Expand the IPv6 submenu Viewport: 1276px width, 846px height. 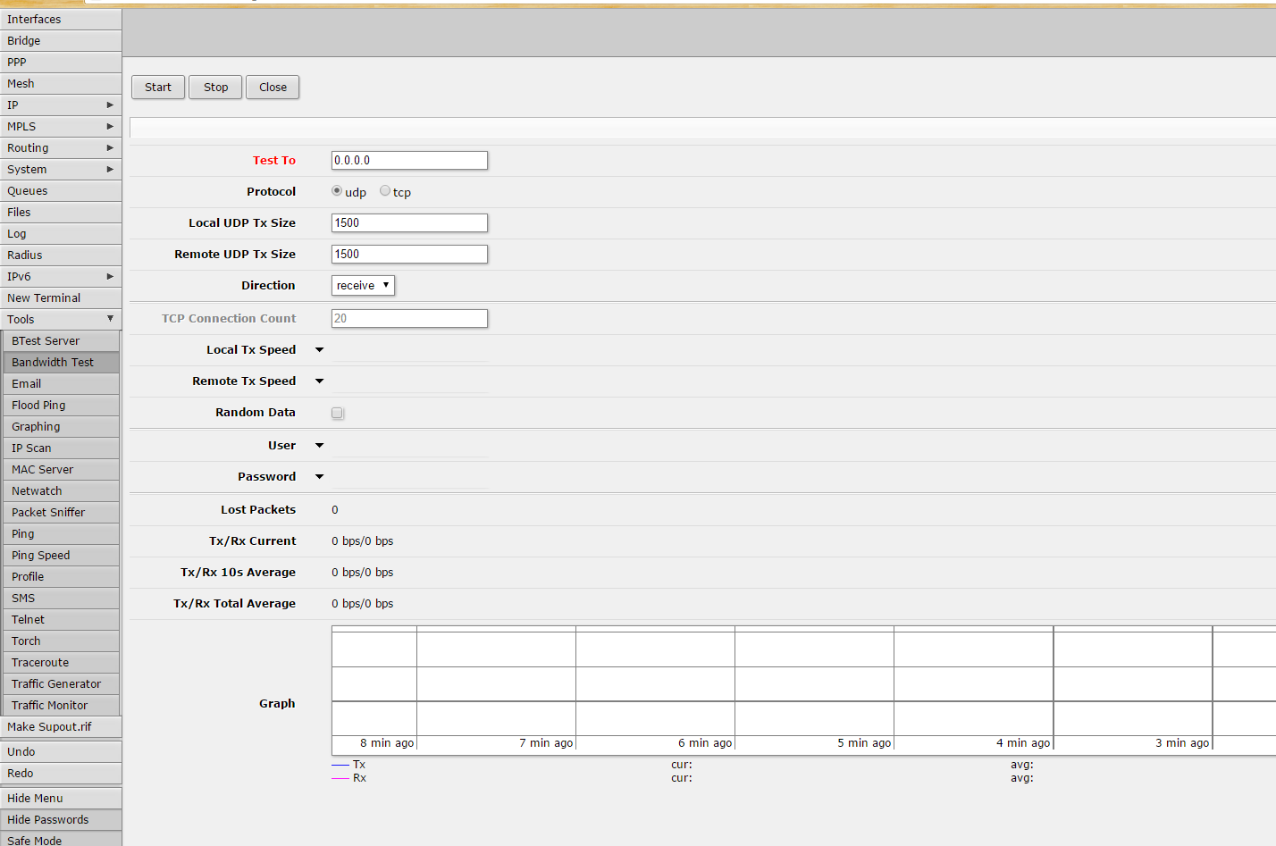(61, 277)
